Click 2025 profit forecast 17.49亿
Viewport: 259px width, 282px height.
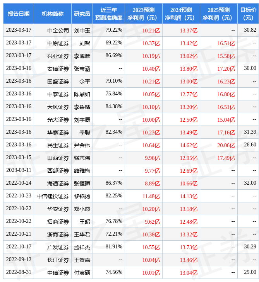click(226, 158)
